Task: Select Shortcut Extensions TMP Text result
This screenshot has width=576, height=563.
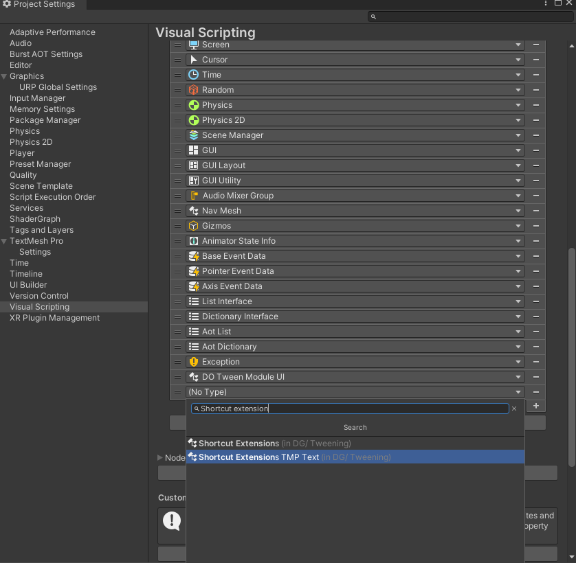Action: 355,457
